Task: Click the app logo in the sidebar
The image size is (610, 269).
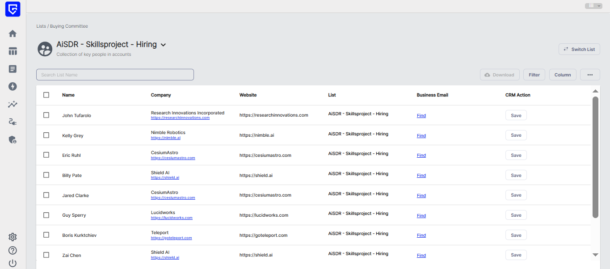Action: [13, 9]
